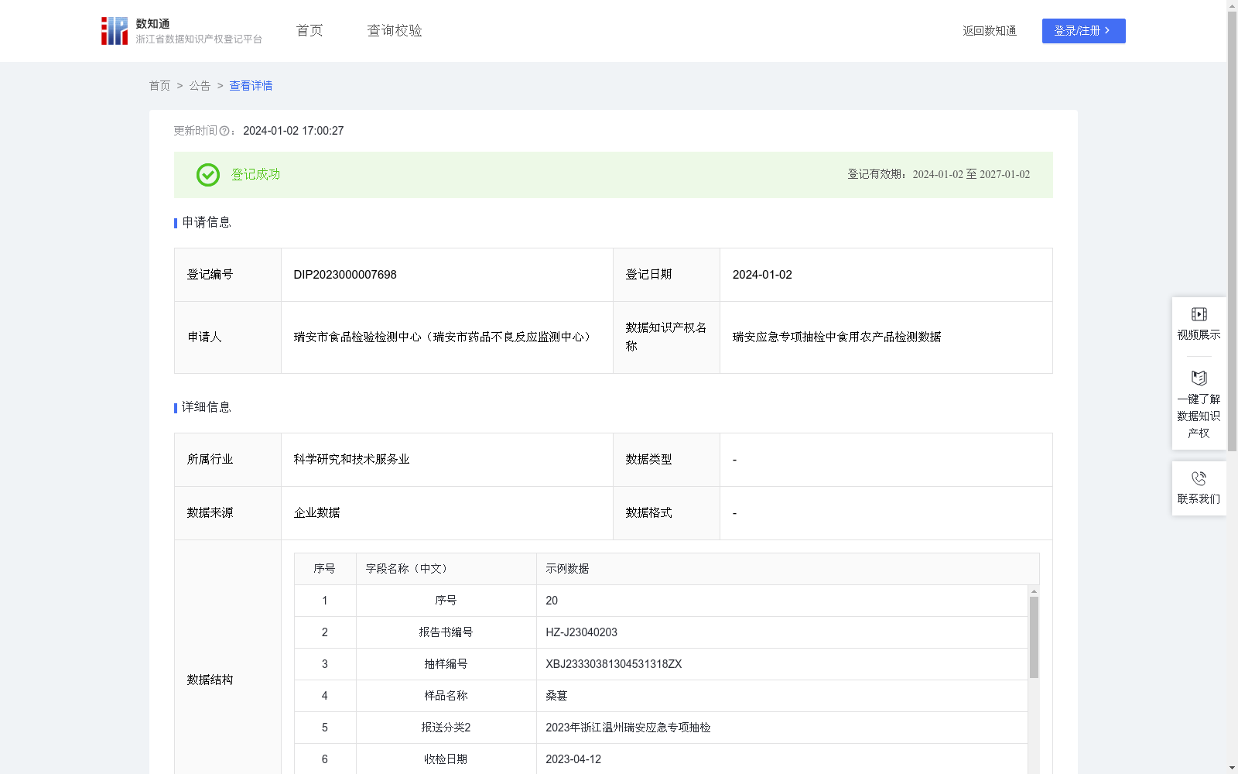The width and height of the screenshot is (1238, 774).
Task: Click the 样品名称 field name cell
Action: point(446,696)
